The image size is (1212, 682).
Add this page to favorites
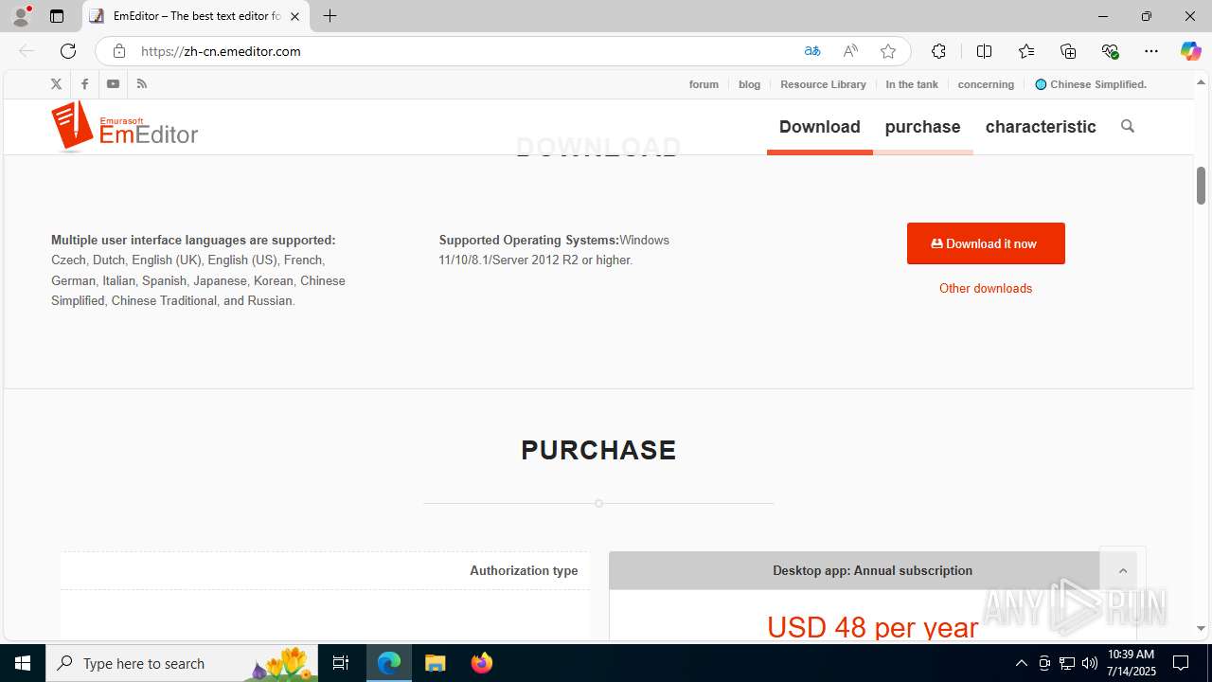[x=888, y=51]
